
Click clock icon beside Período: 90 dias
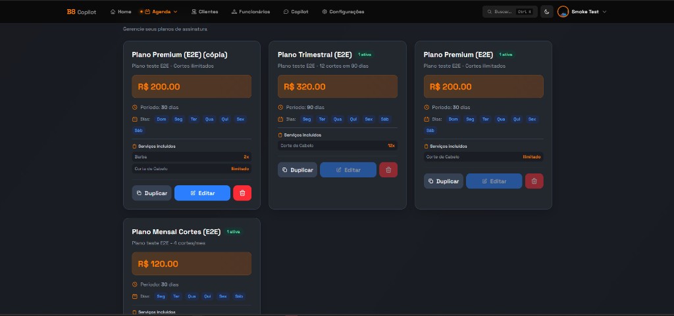click(x=280, y=107)
